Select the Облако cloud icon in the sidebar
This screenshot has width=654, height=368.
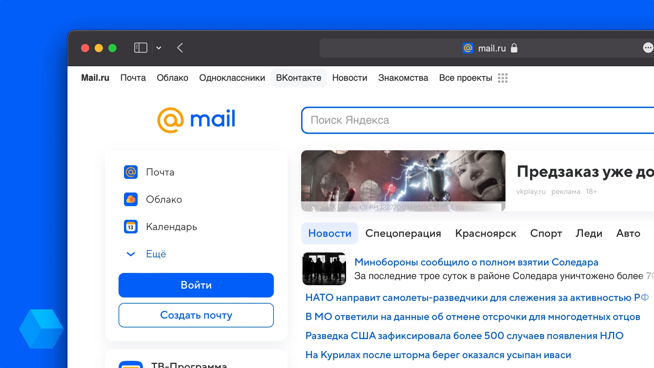130,199
